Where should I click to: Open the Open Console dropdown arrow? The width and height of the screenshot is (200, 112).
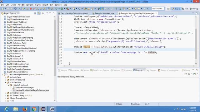pos(197,74)
